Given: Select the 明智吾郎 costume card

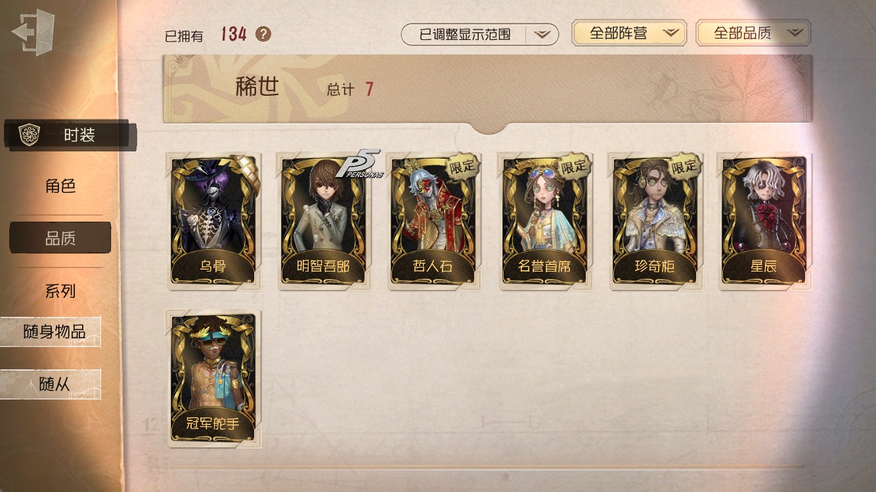Looking at the screenshot, I should point(323,221).
